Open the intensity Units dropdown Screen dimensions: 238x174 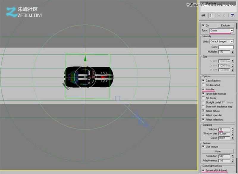[x=221, y=41]
